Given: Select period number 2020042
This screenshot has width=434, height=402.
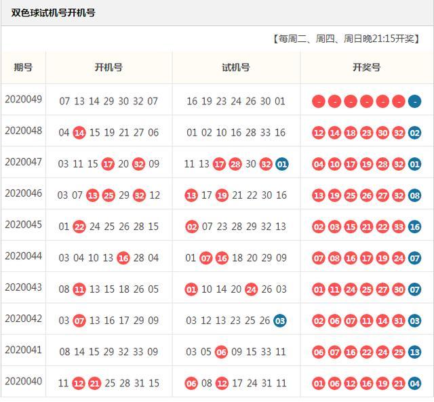Looking at the screenshot, I should pos(23,319).
